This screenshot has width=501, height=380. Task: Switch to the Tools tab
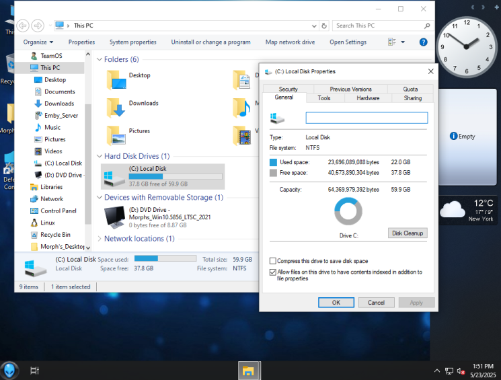click(324, 98)
